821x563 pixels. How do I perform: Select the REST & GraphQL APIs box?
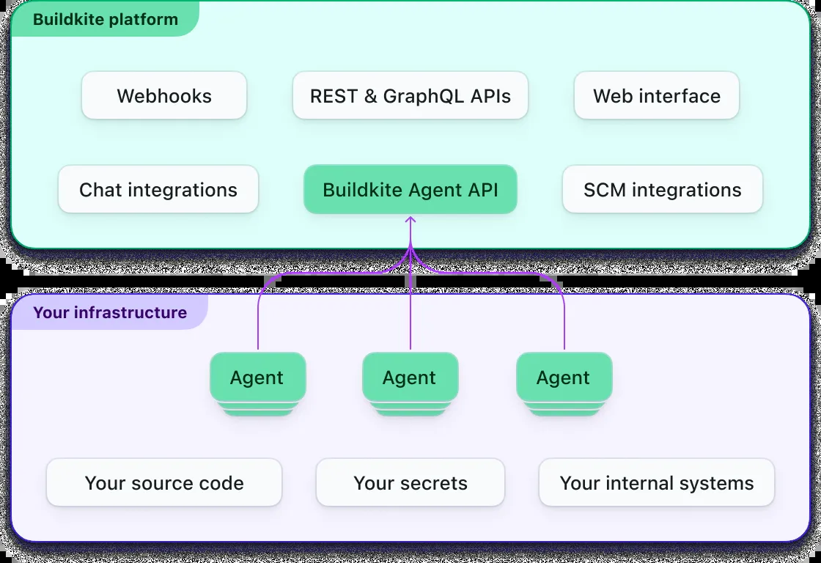pos(410,95)
